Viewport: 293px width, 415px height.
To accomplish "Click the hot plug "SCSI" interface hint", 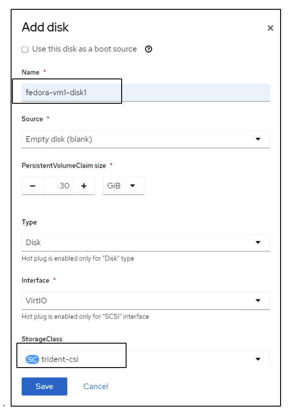I will (x=85, y=317).
